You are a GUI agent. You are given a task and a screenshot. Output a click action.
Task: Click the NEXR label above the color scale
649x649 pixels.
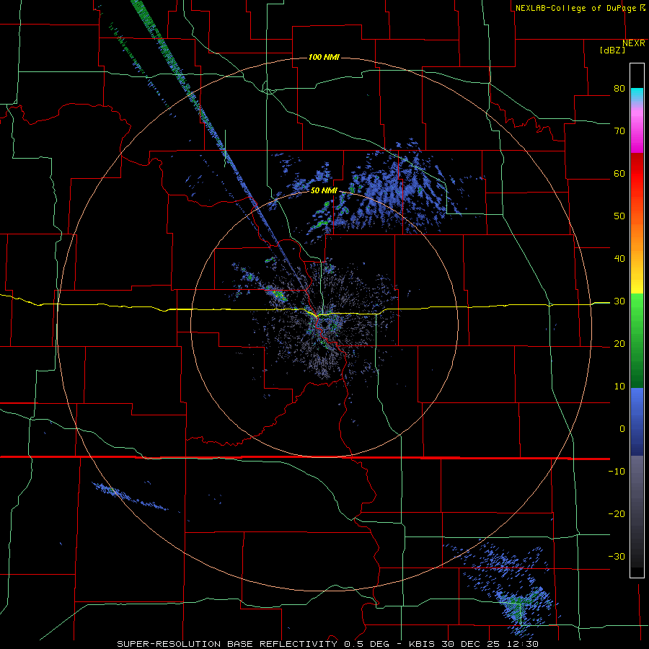(x=634, y=43)
